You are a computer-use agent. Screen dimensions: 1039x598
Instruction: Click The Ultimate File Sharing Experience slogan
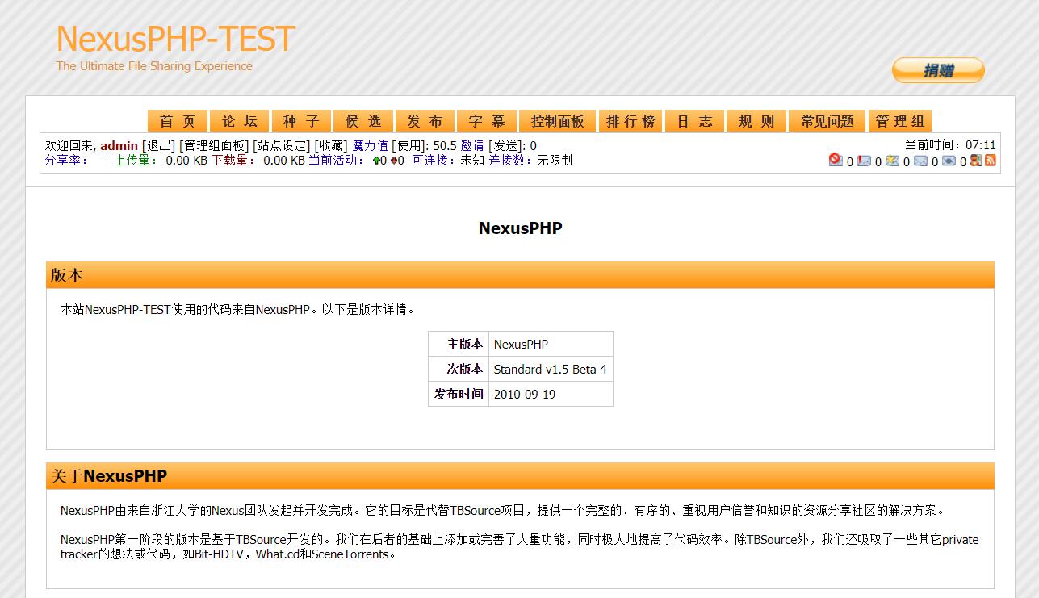pyautogui.click(x=154, y=66)
